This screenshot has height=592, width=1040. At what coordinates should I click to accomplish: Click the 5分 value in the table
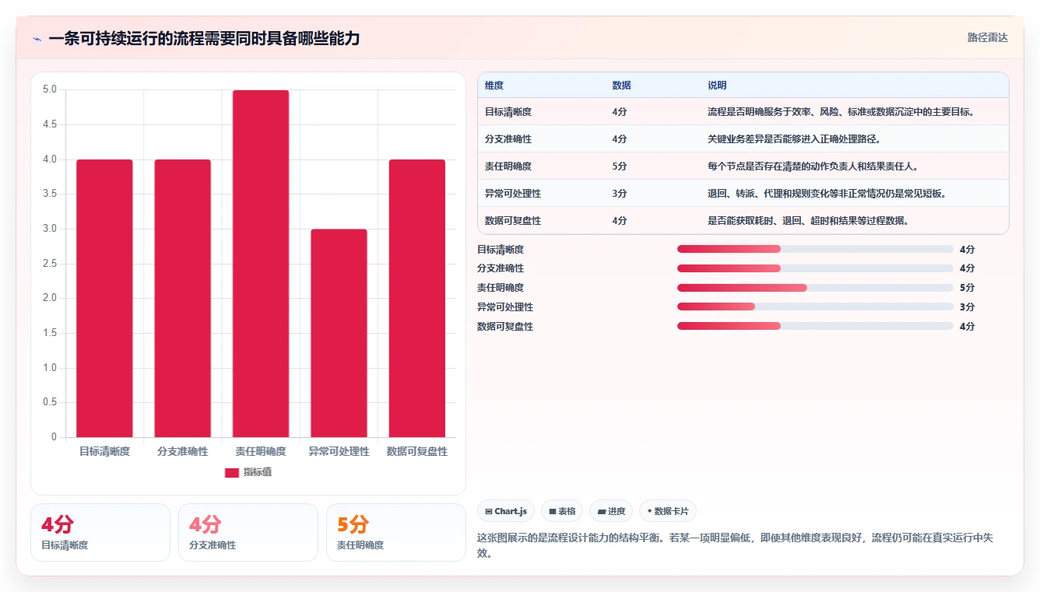pos(620,166)
